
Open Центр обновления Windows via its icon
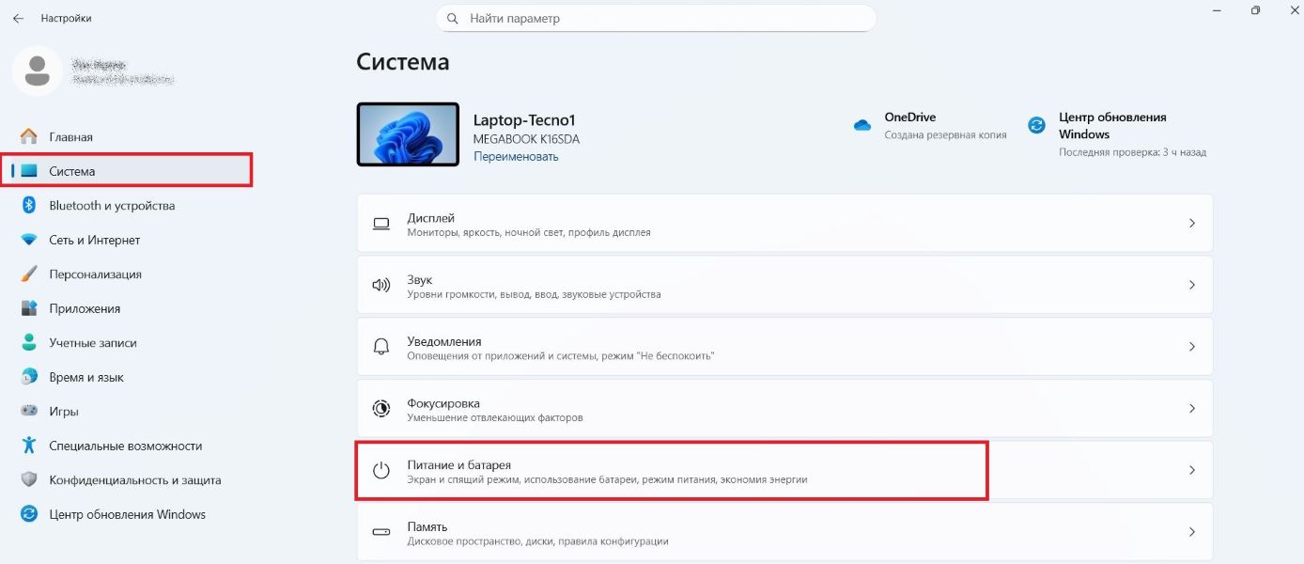pos(1036,124)
